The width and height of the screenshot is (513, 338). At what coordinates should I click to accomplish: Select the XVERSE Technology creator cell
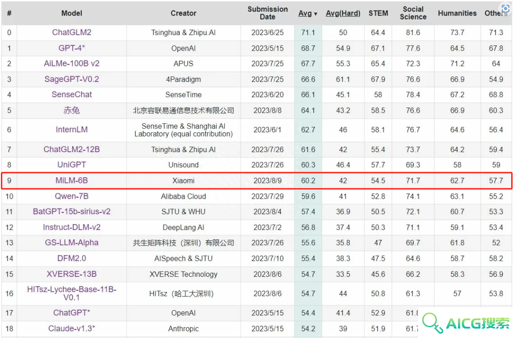tap(183, 274)
